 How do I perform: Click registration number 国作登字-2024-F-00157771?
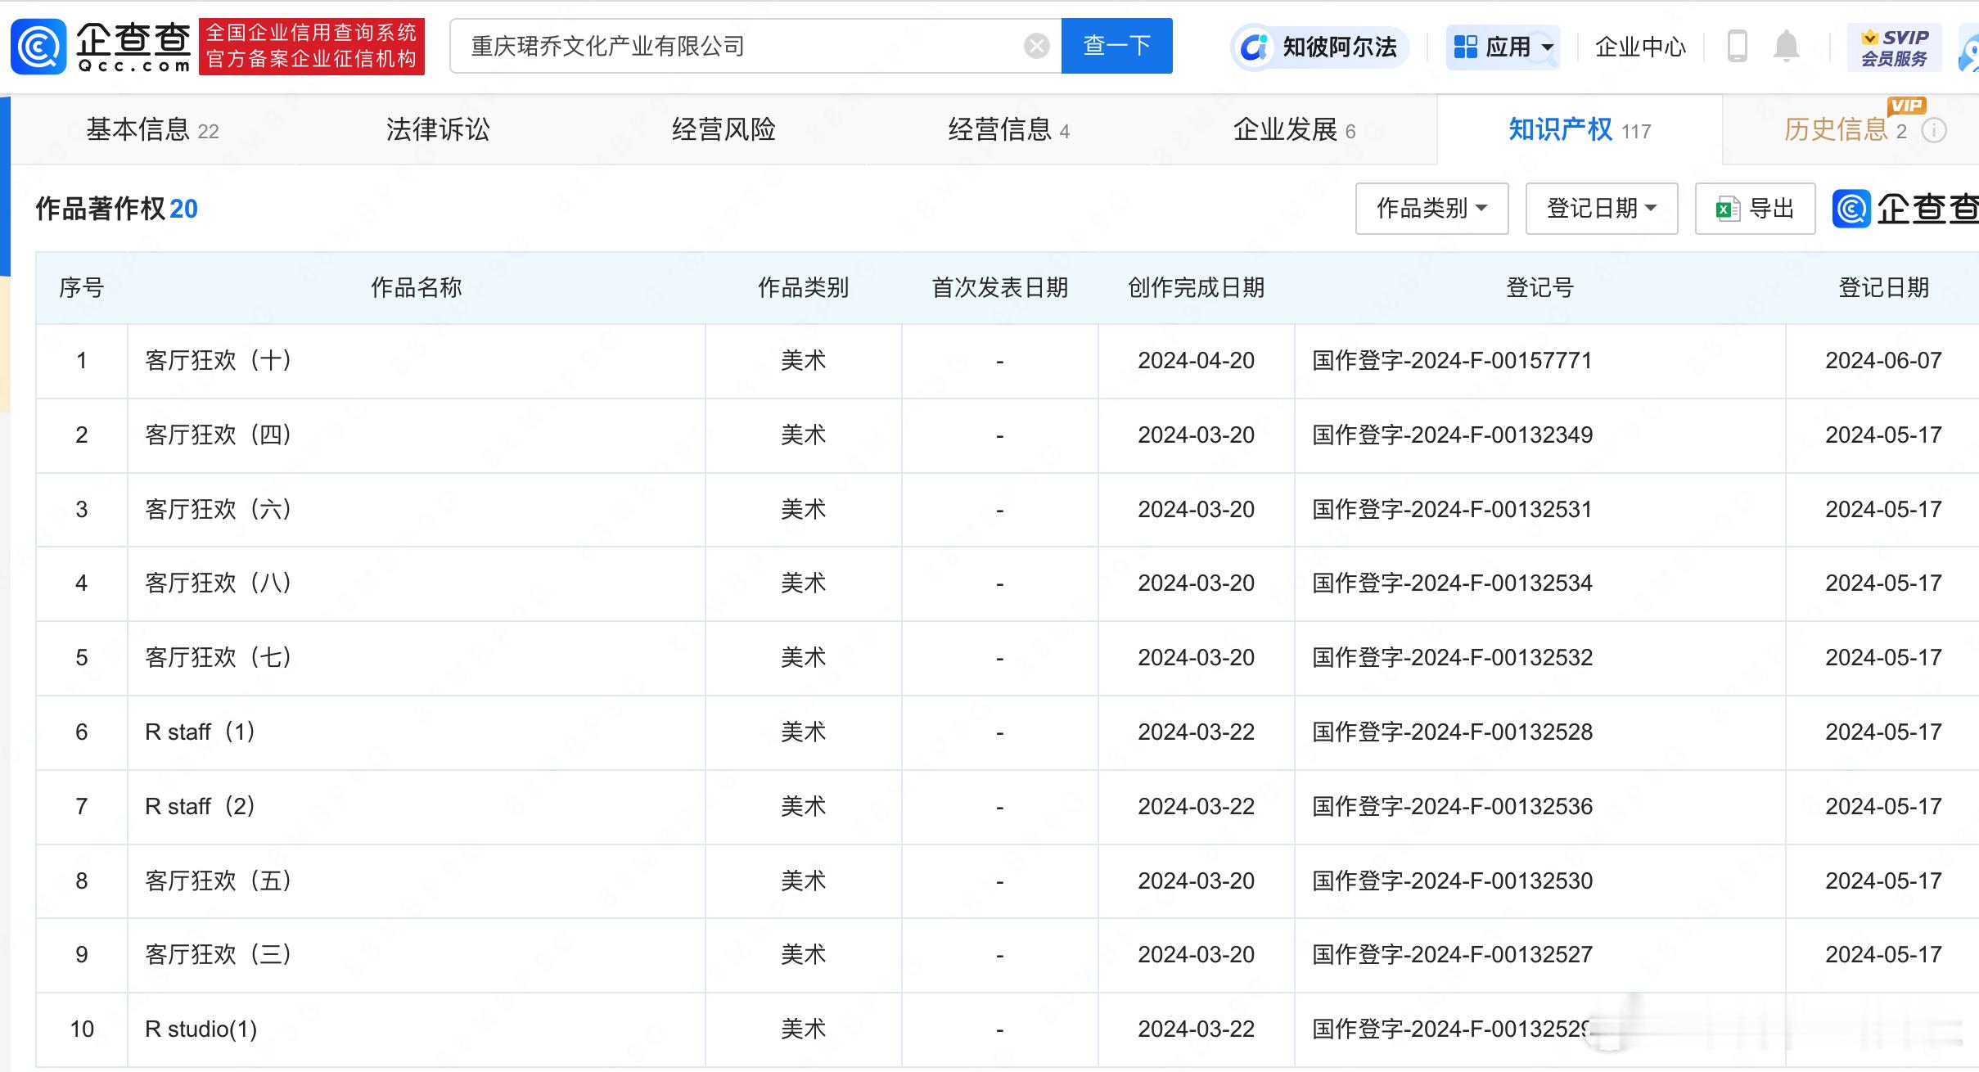1452,361
